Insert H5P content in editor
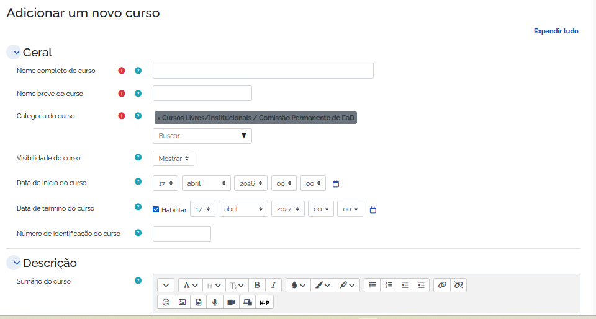This screenshot has height=319, width=596. click(x=264, y=302)
